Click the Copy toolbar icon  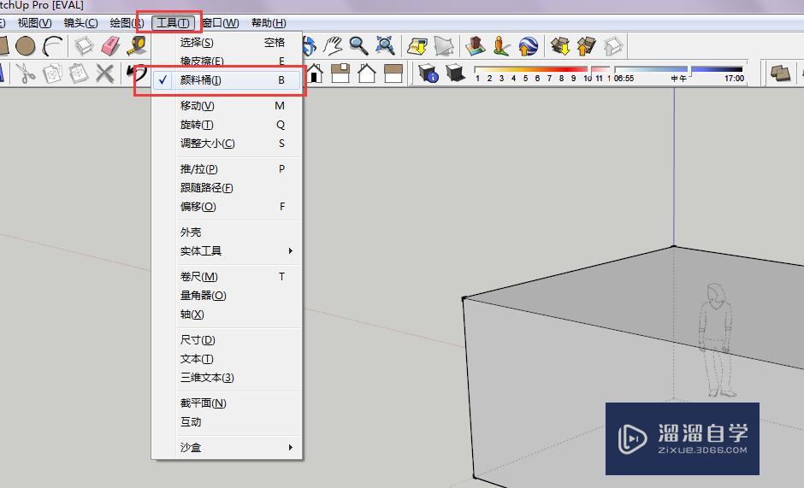(52, 73)
